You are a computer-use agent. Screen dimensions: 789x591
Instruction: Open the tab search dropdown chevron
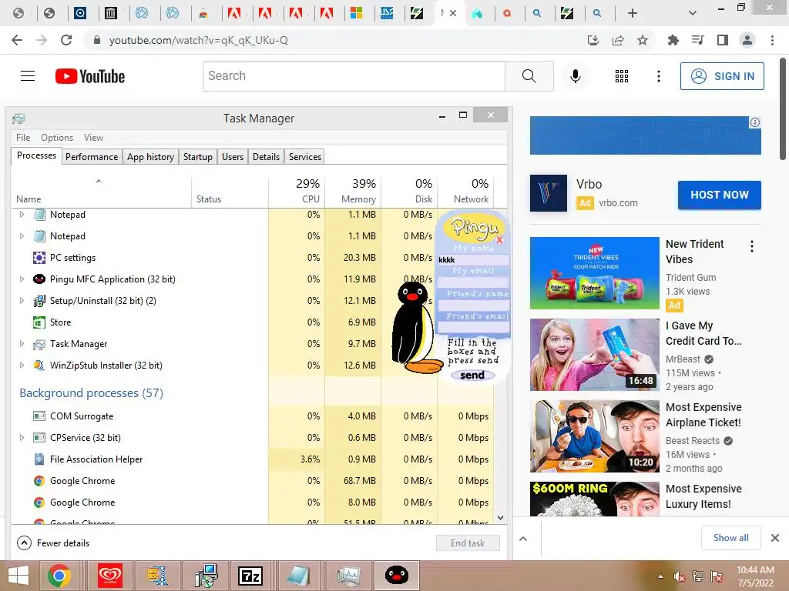click(693, 13)
